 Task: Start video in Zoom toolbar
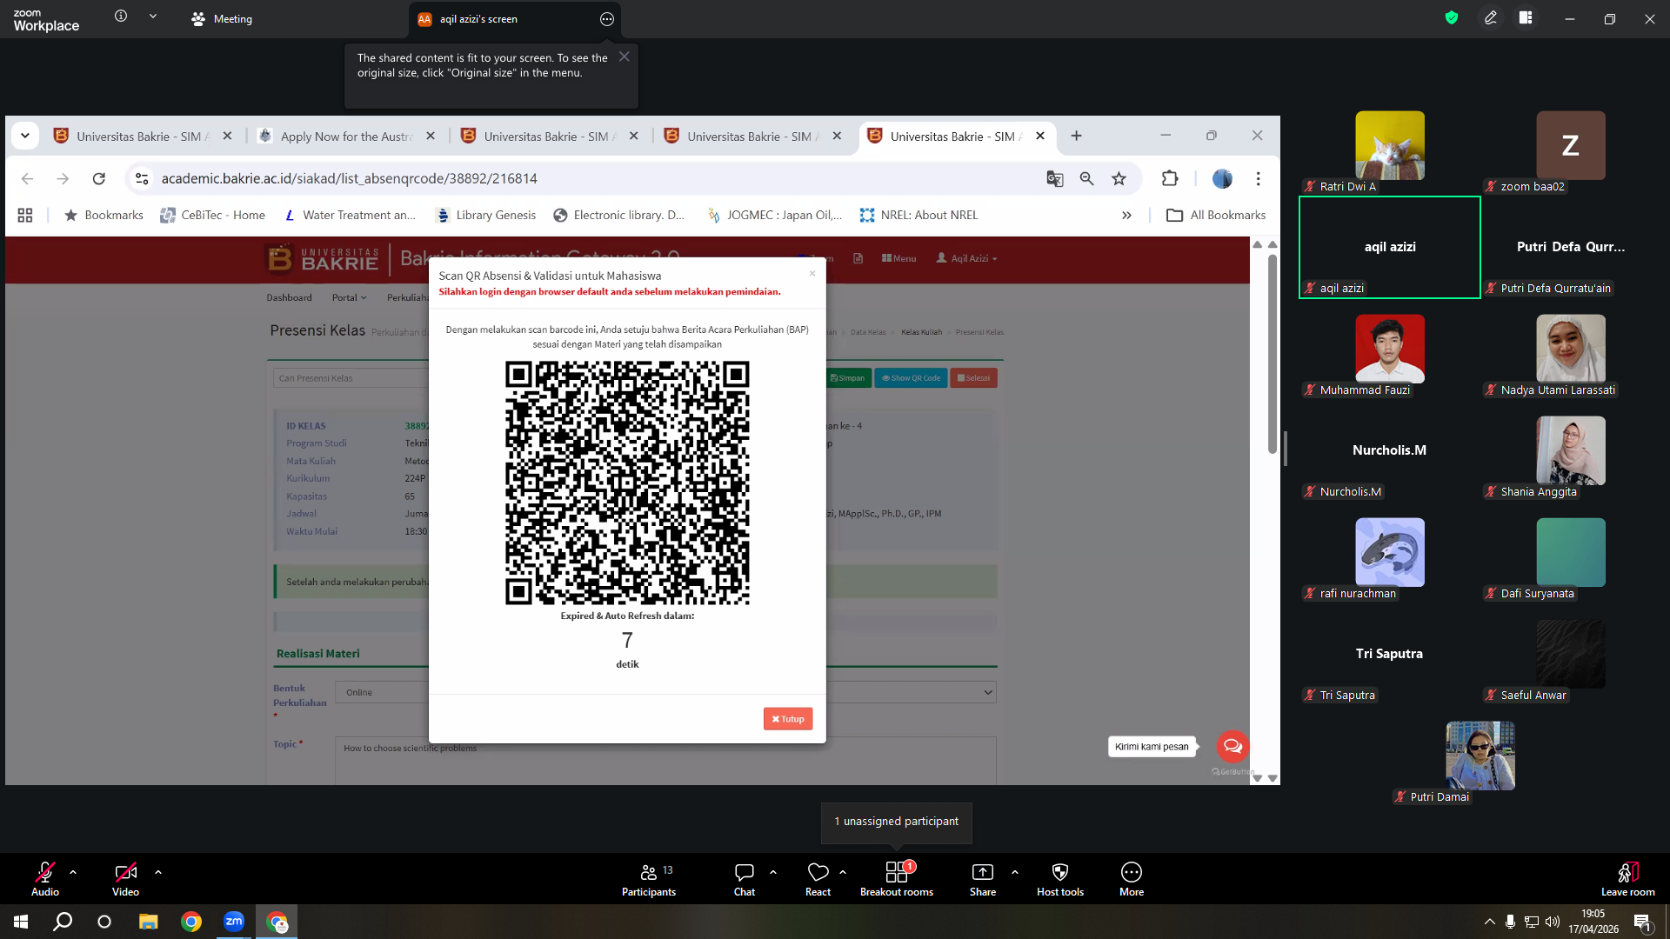(x=125, y=878)
